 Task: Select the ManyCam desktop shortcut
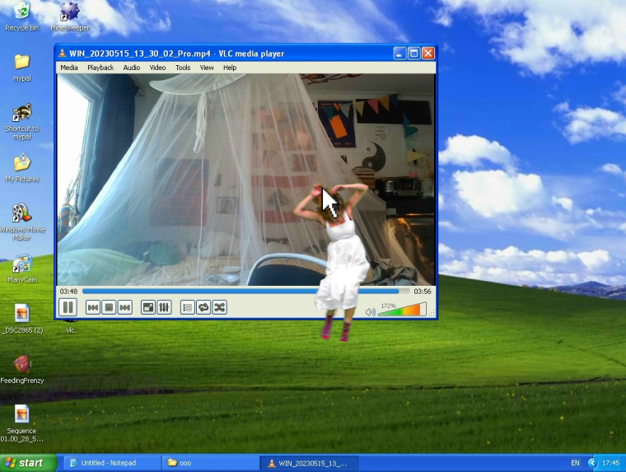click(22, 269)
